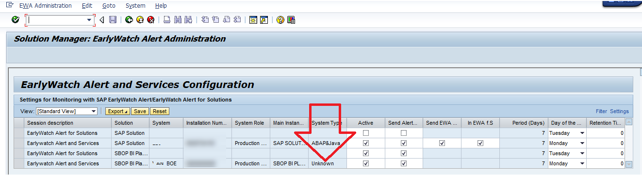Click the red Cancel icon
This screenshot has width=642, height=175.
click(x=151, y=20)
